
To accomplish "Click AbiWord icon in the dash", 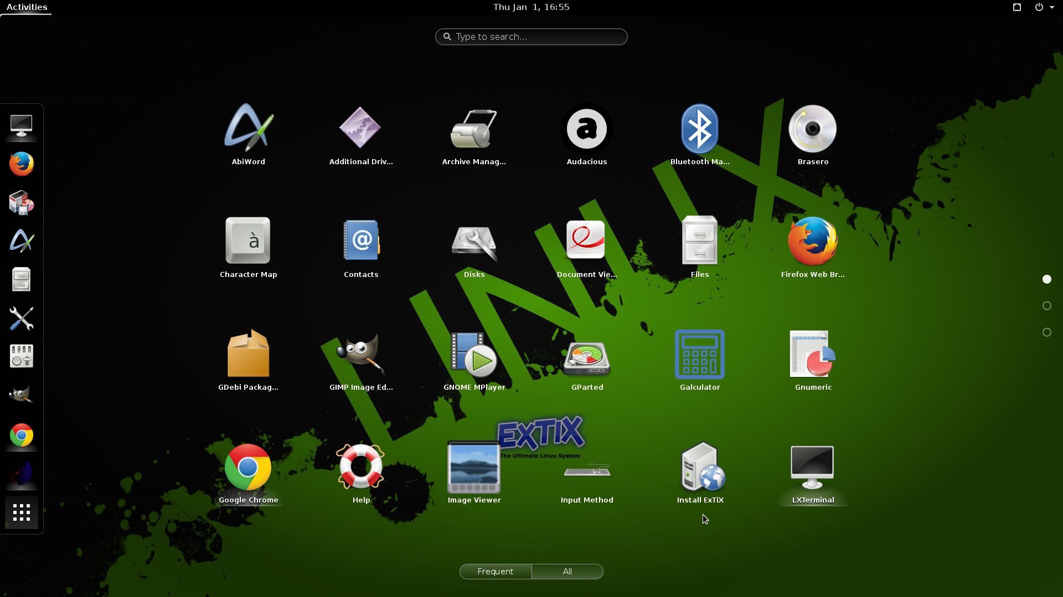I will coord(22,241).
